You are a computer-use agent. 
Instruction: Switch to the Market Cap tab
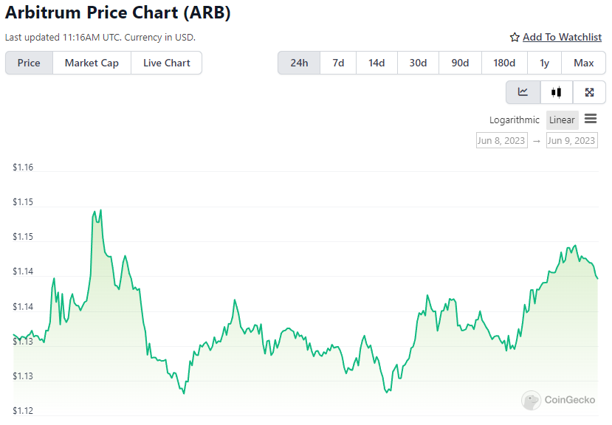[x=92, y=63]
